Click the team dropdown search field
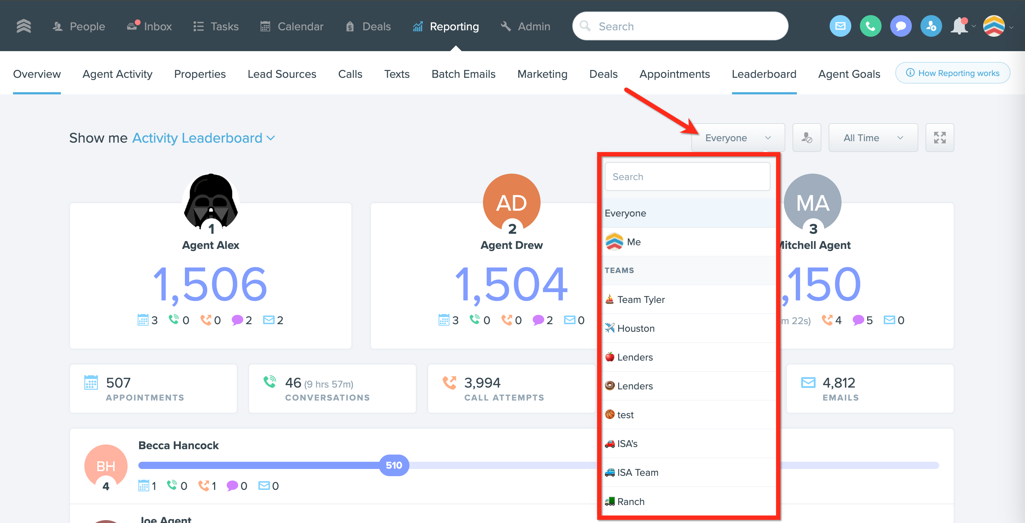The image size is (1025, 523). 687,176
